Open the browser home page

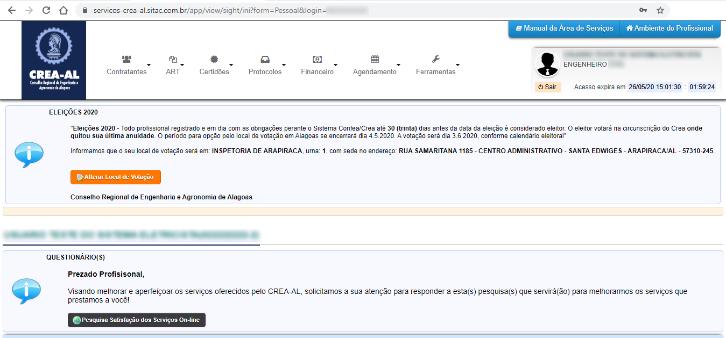tap(64, 10)
